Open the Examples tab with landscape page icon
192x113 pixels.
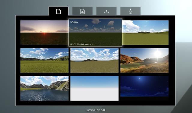point(82,11)
